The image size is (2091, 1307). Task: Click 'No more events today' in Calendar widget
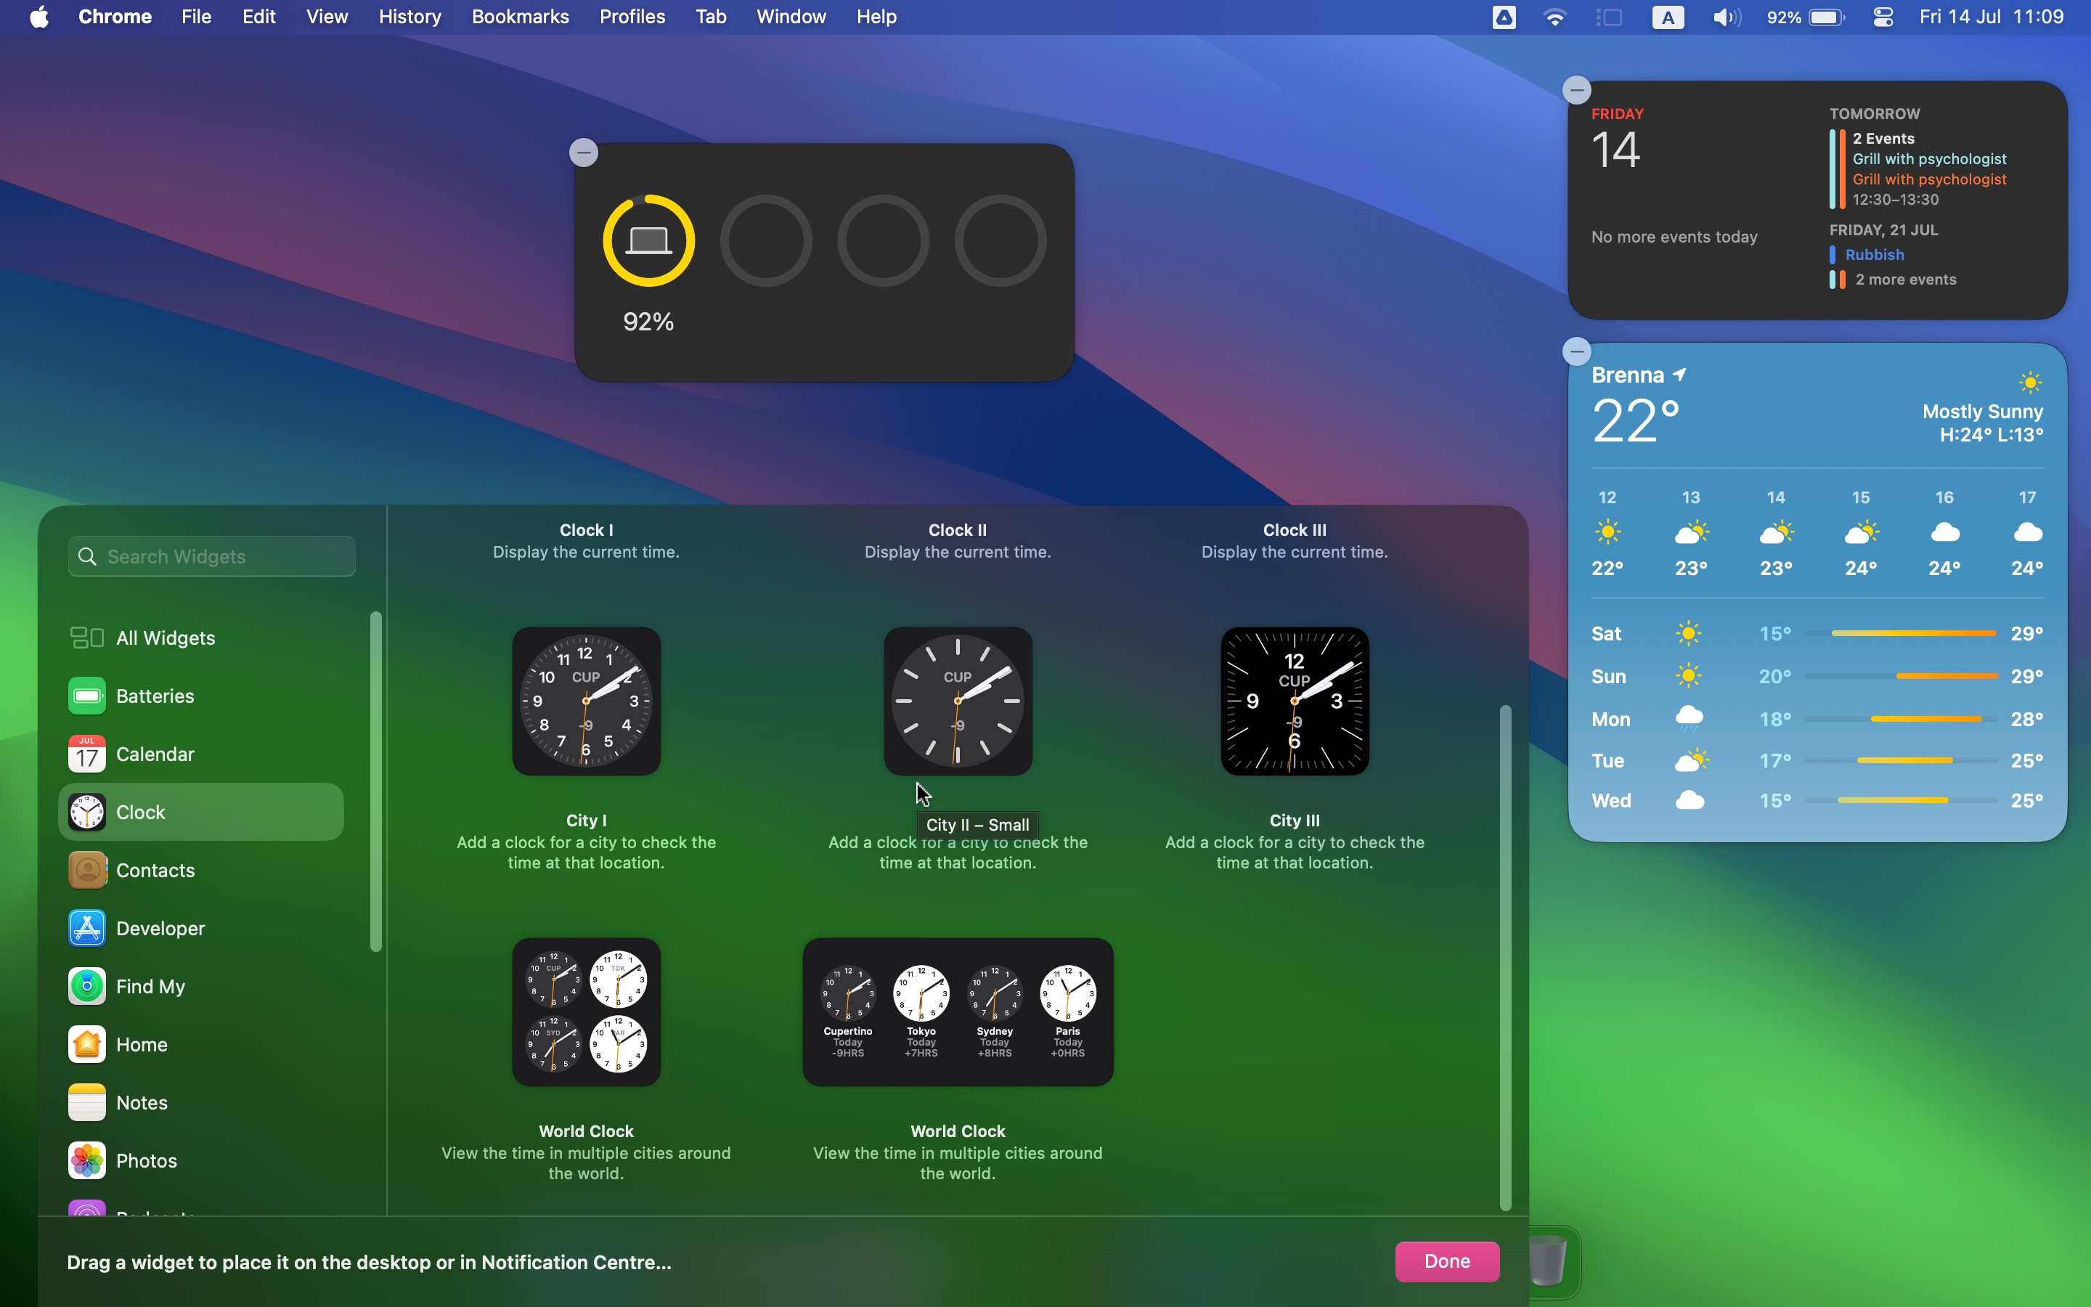point(1674,237)
